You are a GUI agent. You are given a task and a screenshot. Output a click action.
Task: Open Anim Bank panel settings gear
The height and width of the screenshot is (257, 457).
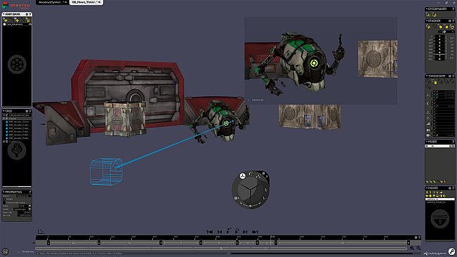(27, 14)
